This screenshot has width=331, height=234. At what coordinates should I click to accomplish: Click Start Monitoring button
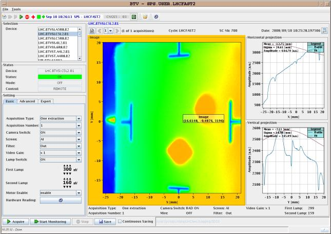[50, 222]
